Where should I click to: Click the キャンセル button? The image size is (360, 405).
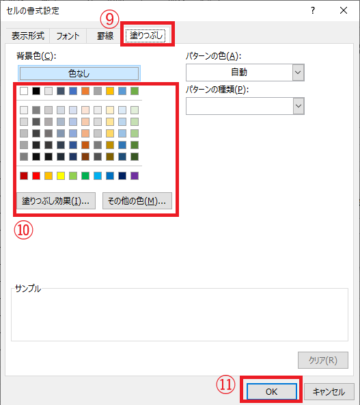(329, 391)
